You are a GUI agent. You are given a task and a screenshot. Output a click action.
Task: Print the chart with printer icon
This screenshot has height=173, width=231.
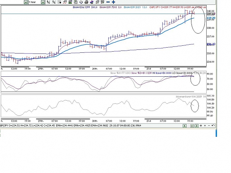pyautogui.click(x=86, y=2)
